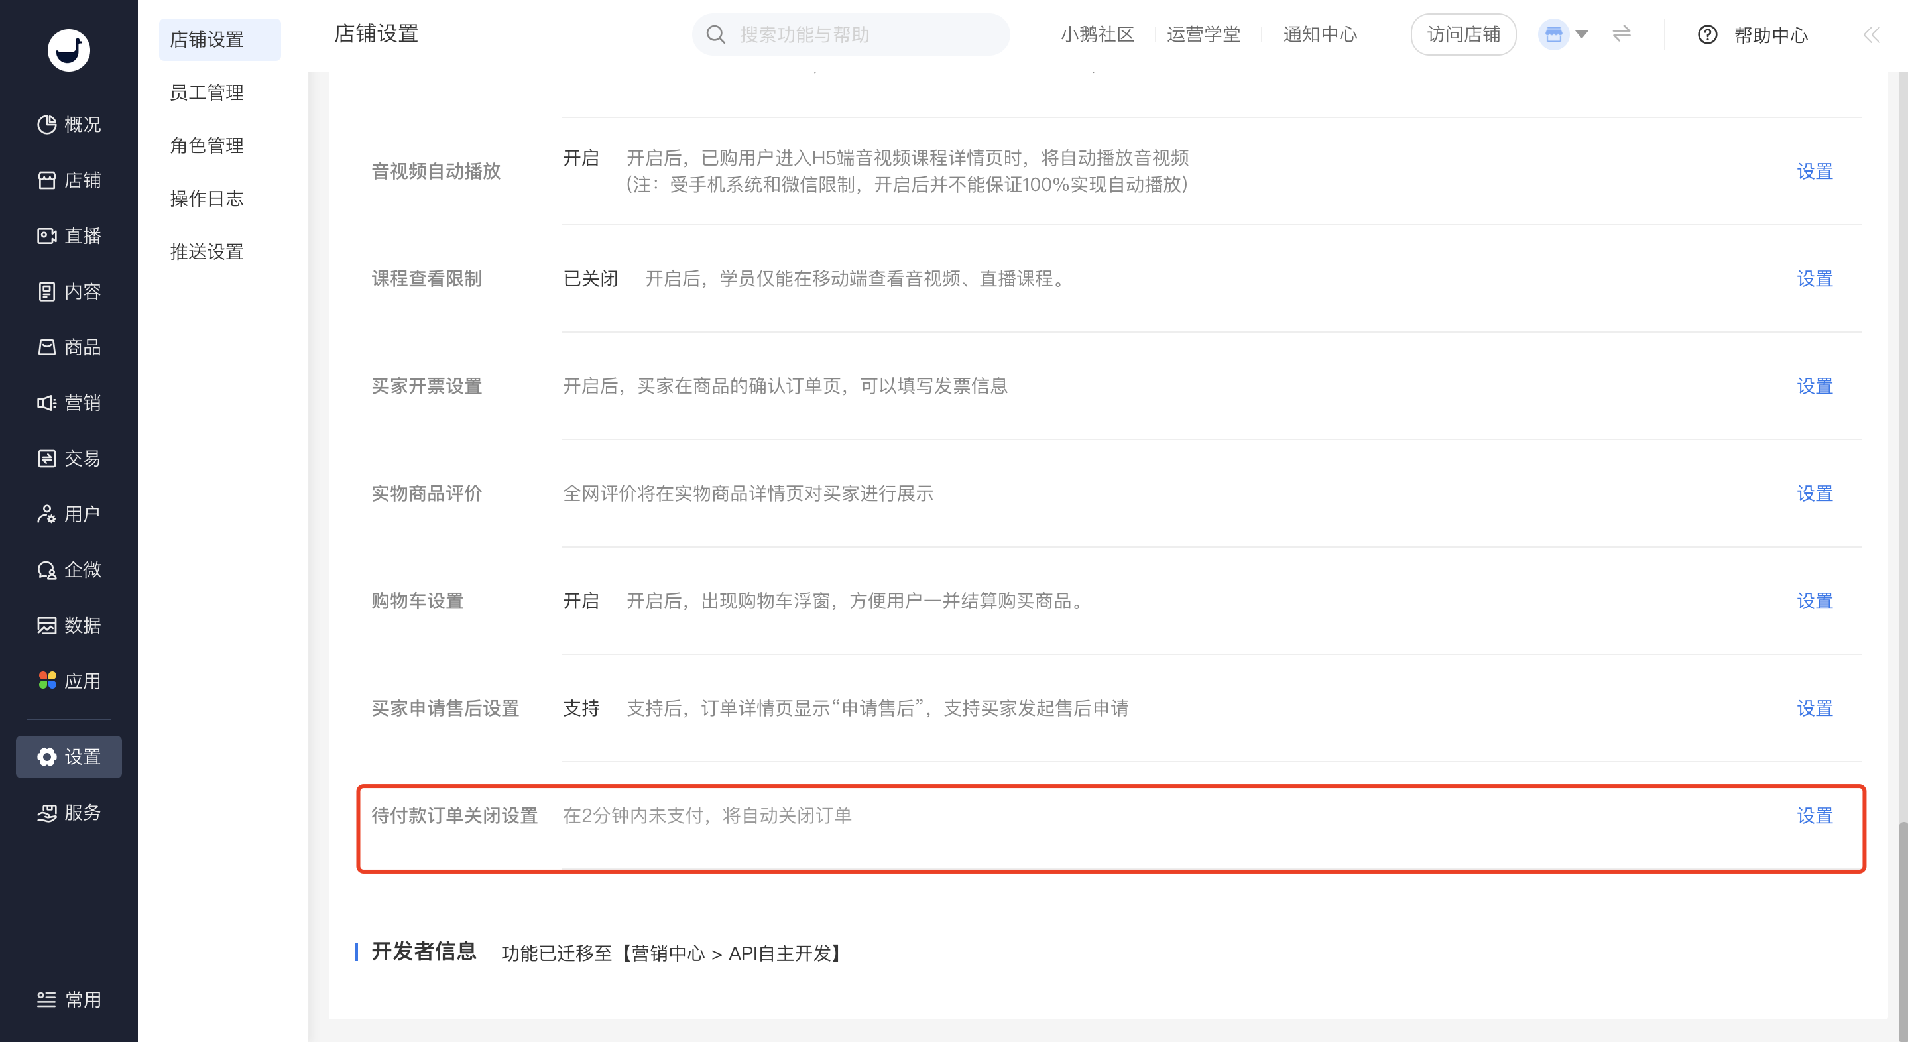Open 直播 live section in sidebar

pyautogui.click(x=69, y=235)
